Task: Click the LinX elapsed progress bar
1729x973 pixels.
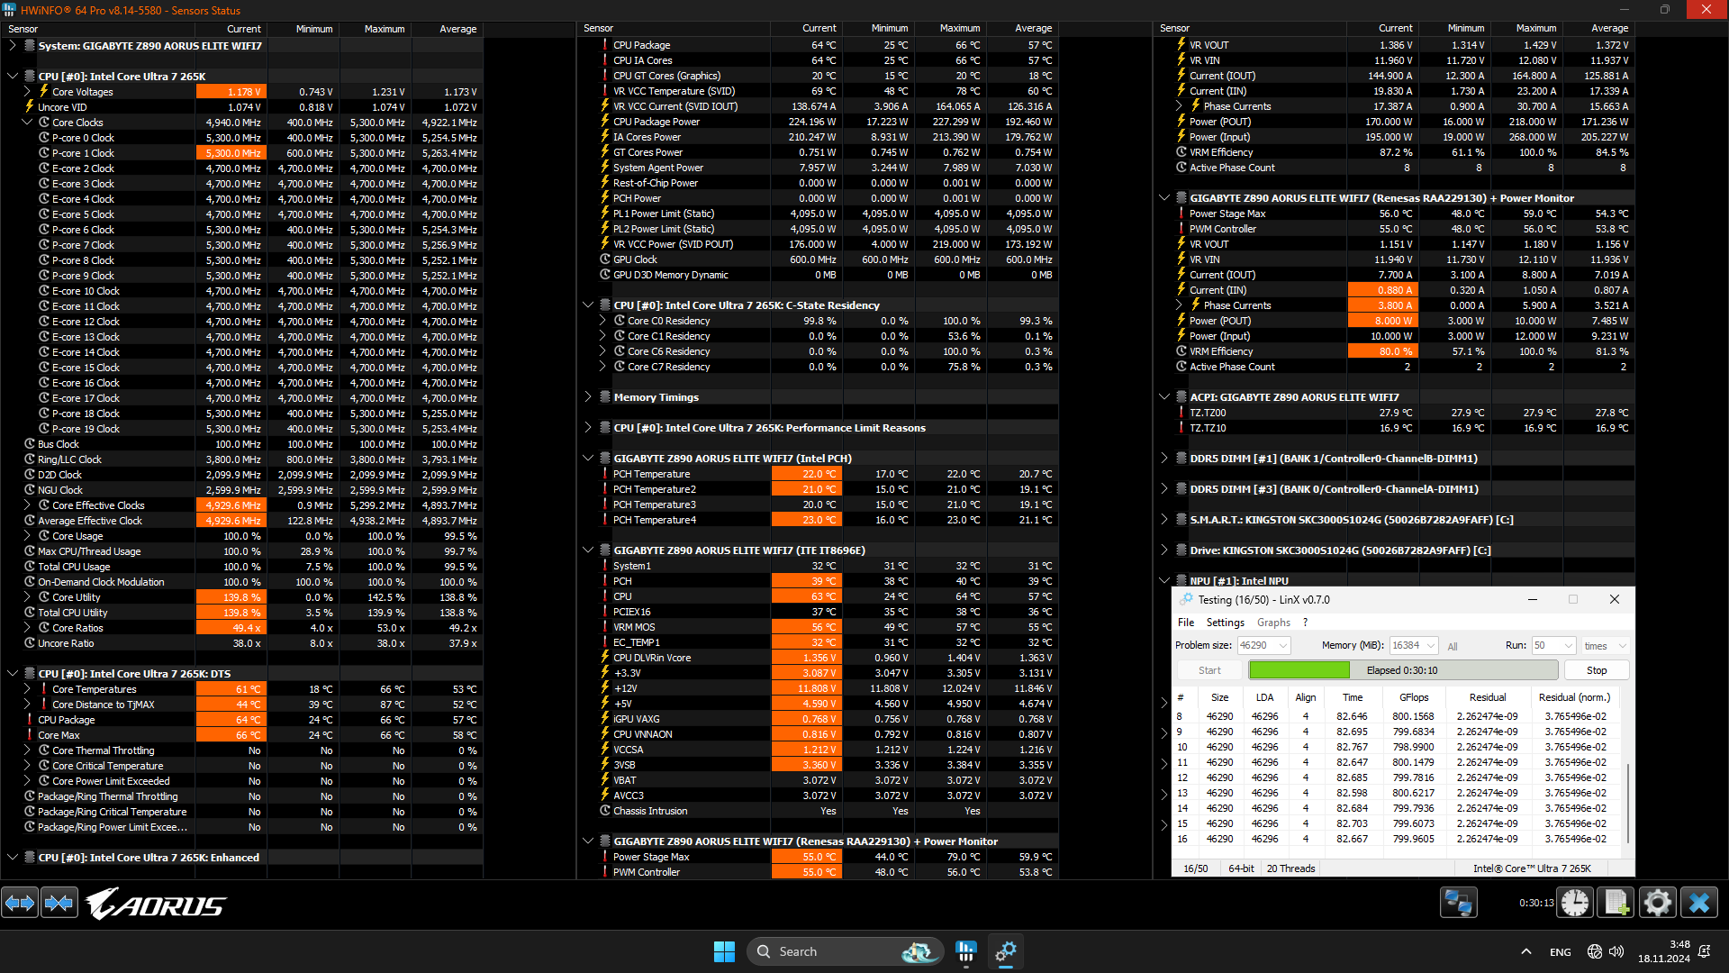Action: click(x=1402, y=670)
